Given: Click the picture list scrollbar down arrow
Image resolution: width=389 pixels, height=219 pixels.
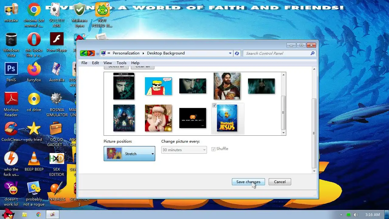Looking at the screenshot, I should (284, 133).
